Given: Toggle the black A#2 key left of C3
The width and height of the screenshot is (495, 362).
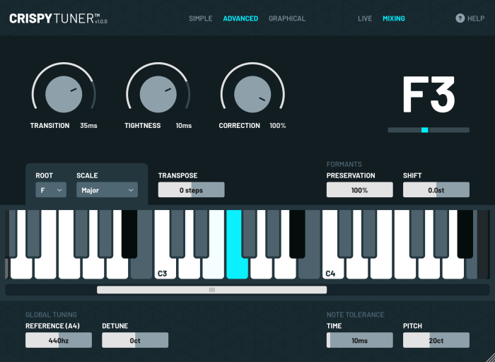Looking at the screenshot, I should point(129,233).
